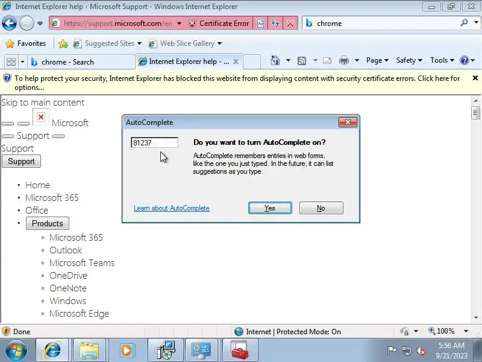The width and height of the screenshot is (482, 362).
Task: Toggle the Products expander button
Action: 48,223
